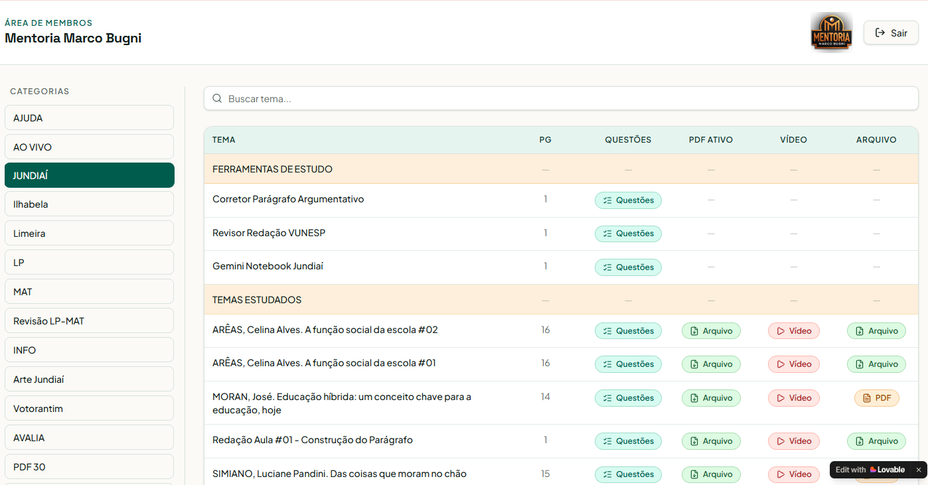This screenshot has width=928, height=485.
Task: Open Questões for SIMIANO Luciane Pandini
Action: pos(628,474)
